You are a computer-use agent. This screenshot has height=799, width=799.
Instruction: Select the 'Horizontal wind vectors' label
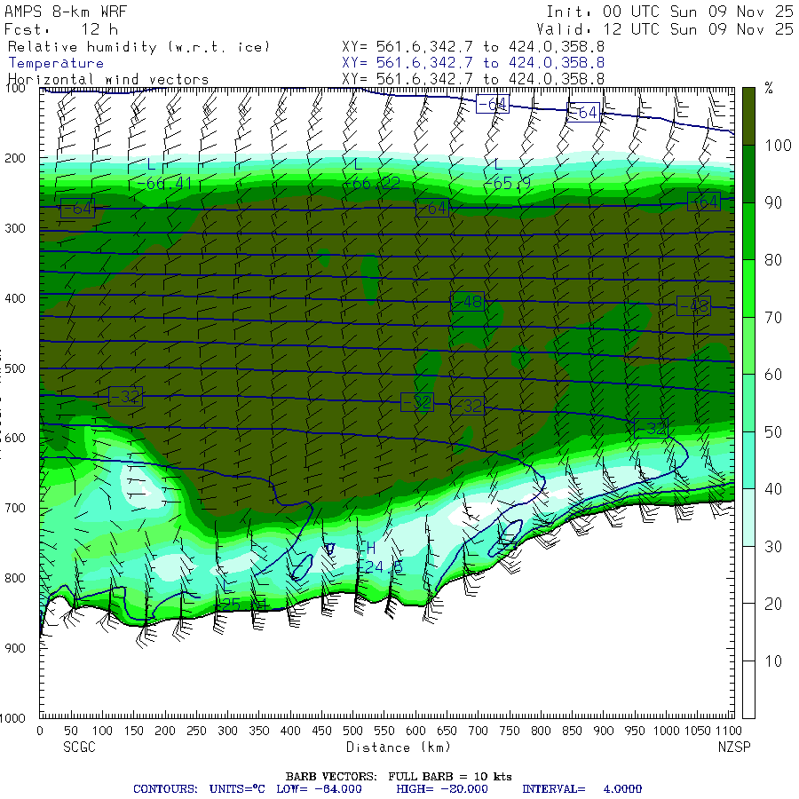tap(108, 80)
